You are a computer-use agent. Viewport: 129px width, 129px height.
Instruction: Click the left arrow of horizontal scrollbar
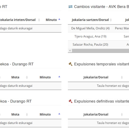point(70,51)
